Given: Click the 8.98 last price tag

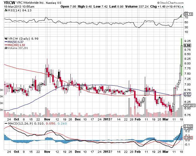Looking at the screenshot, I should coord(187,45).
